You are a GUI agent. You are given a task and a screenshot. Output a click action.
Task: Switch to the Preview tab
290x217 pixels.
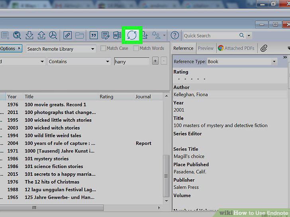point(206,48)
